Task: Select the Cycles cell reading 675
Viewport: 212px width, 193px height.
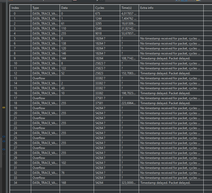Action: (107, 14)
